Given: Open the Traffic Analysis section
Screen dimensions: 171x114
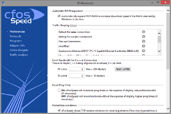Looking at the screenshot, I should point(19,55).
